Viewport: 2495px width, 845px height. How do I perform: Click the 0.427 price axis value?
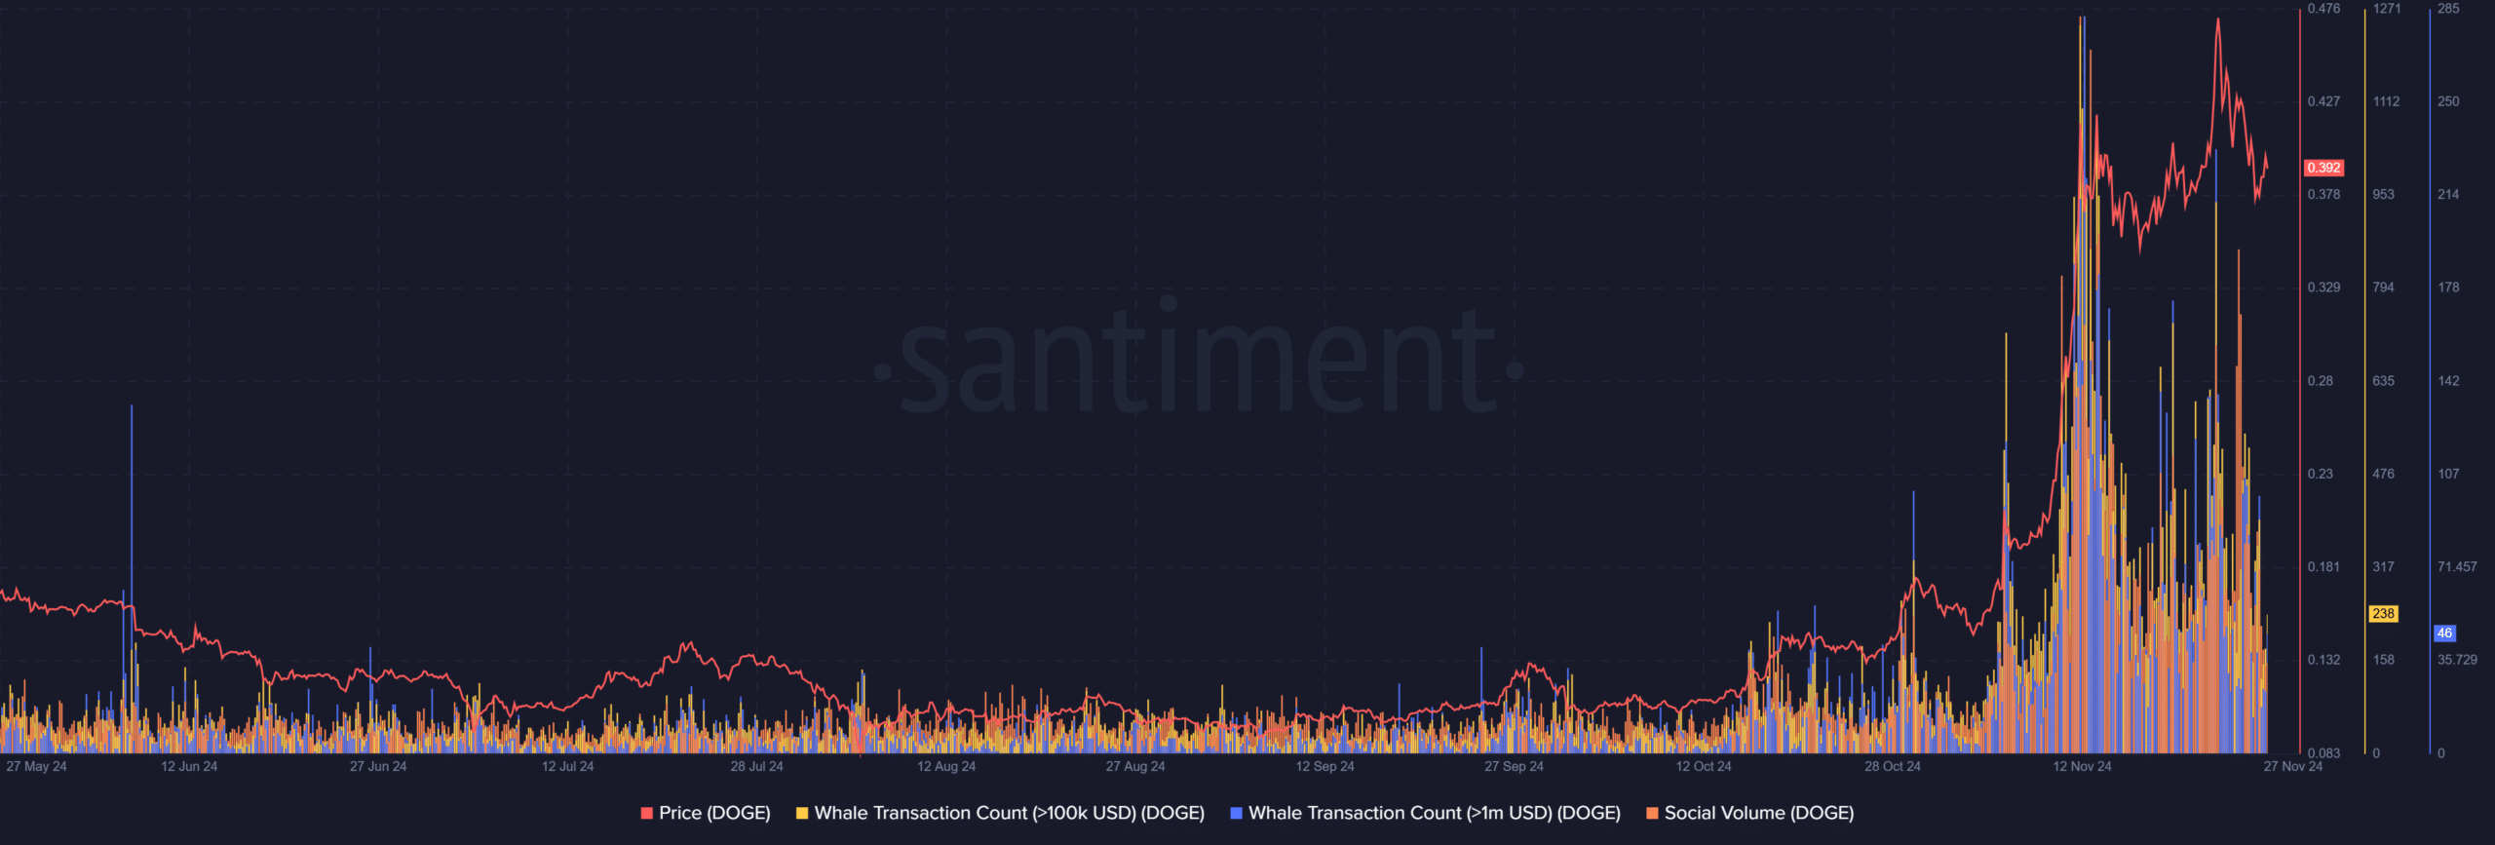(x=2323, y=101)
